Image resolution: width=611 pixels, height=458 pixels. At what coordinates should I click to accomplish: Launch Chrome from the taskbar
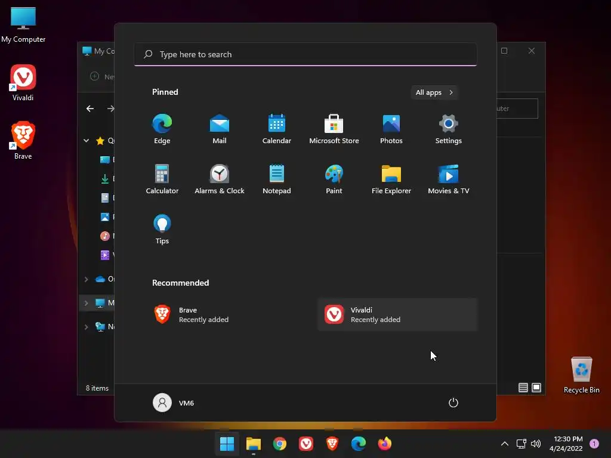(279, 444)
